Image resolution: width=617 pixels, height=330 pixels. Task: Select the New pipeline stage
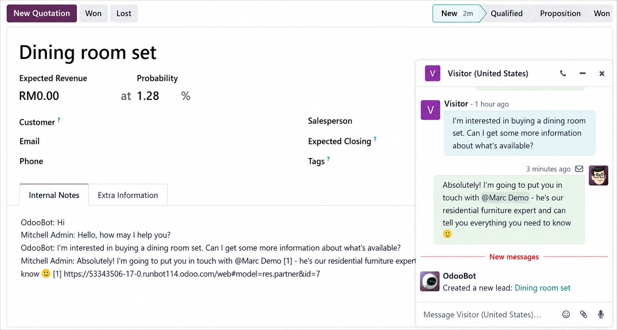coord(457,13)
